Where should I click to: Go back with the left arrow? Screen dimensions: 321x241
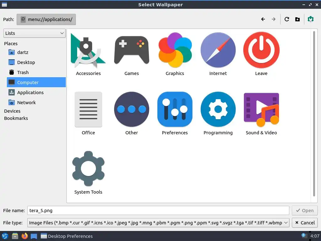[263, 19]
